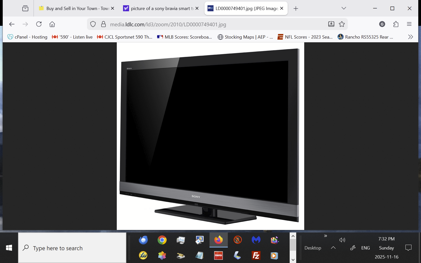Screen dimensions: 421x263
Task: Bookmark this page using the star icon
Action: (342, 24)
